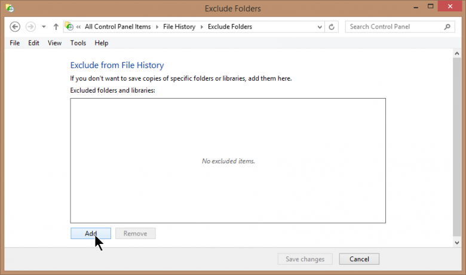Click the 'Exclude from File History' heading
The image size is (466, 275).
[x=117, y=65]
